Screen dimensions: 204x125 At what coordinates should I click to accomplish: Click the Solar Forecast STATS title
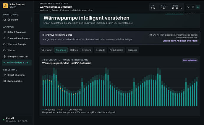pos(17,6)
